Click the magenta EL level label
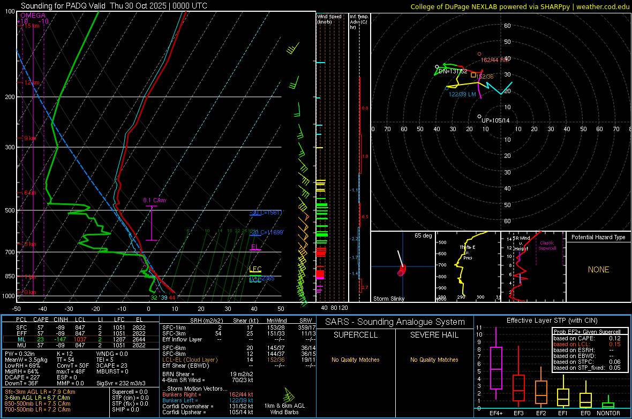This screenshot has height=419, width=632. (255, 247)
